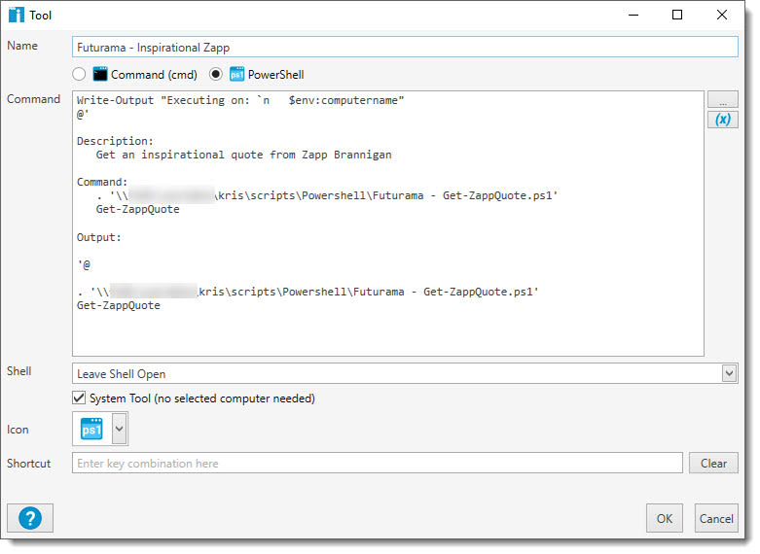The height and width of the screenshot is (554, 760).
Task: Open help with the question mark button
Action: tap(30, 518)
